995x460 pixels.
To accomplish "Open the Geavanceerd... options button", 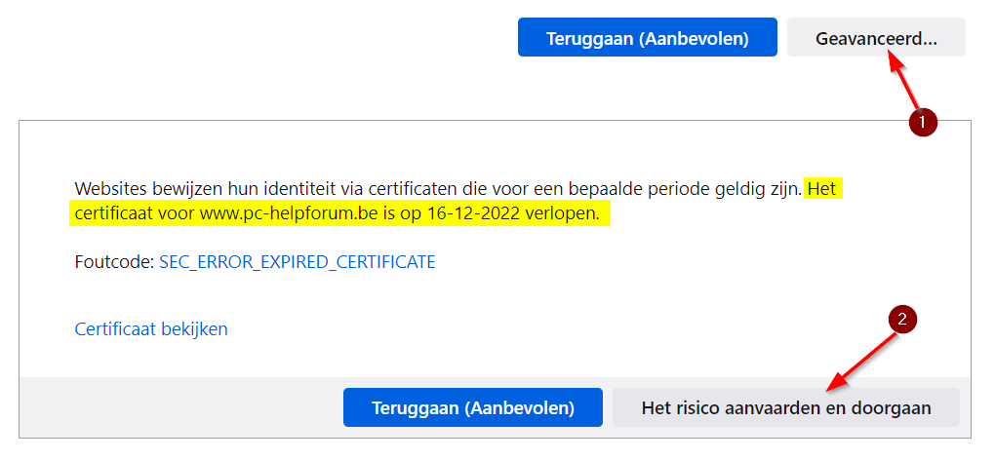I will point(876,38).
